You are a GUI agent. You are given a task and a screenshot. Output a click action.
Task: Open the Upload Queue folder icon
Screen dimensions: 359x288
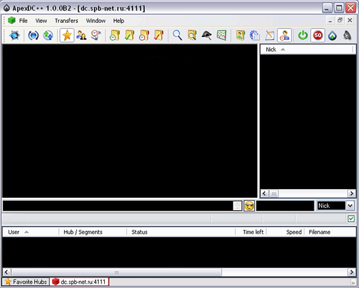pyautogui.click(x=144, y=35)
